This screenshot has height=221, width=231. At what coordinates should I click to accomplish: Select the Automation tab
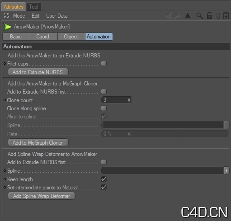pos(99,37)
